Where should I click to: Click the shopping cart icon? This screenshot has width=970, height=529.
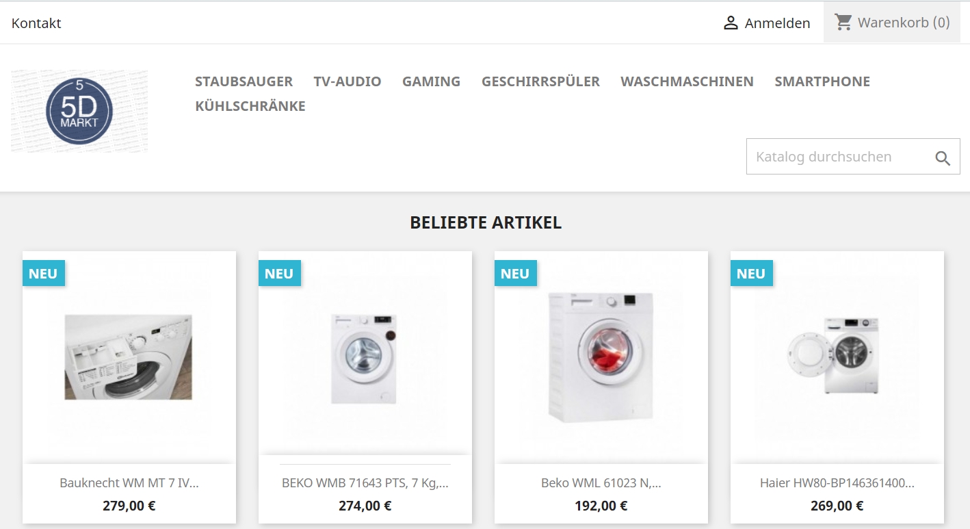point(843,23)
